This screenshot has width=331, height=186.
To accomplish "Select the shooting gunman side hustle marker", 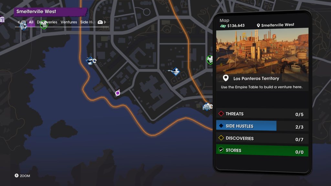I will pos(175,71).
